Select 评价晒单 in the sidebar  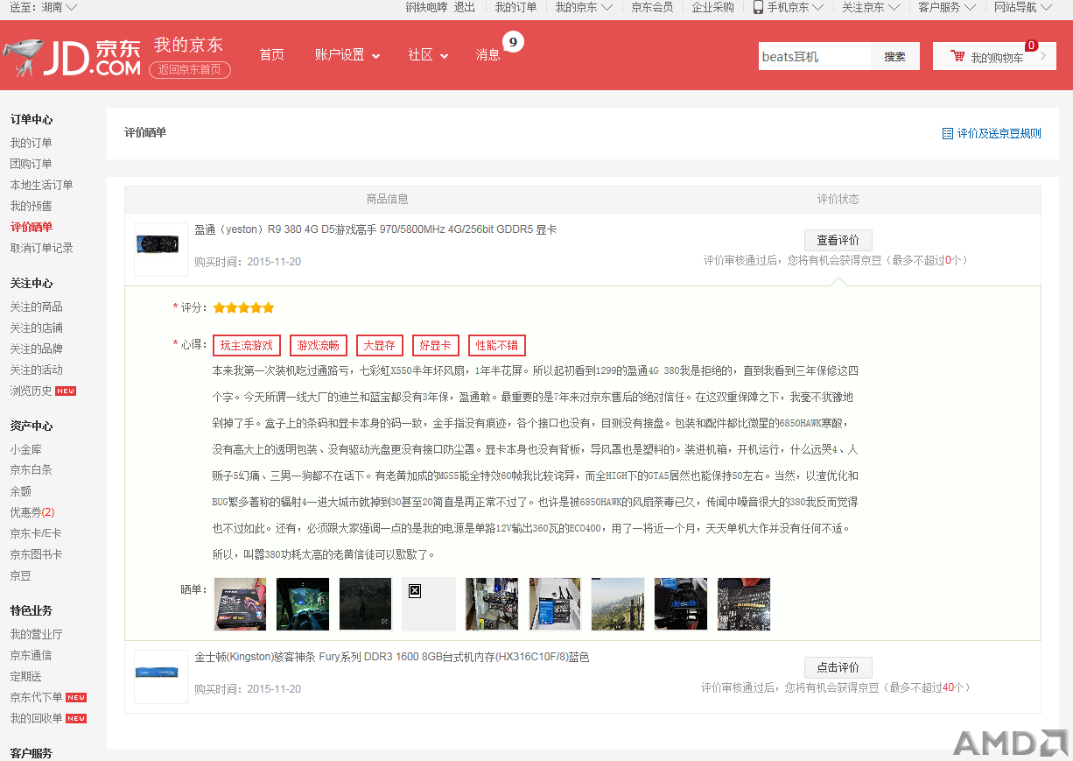coord(31,227)
